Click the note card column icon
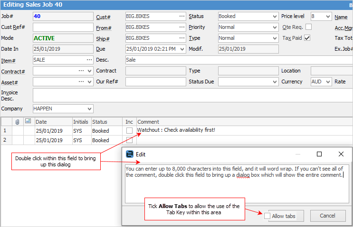The image size is (353, 227). click(28, 122)
